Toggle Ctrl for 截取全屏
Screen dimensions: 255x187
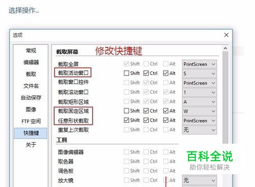[146, 64]
